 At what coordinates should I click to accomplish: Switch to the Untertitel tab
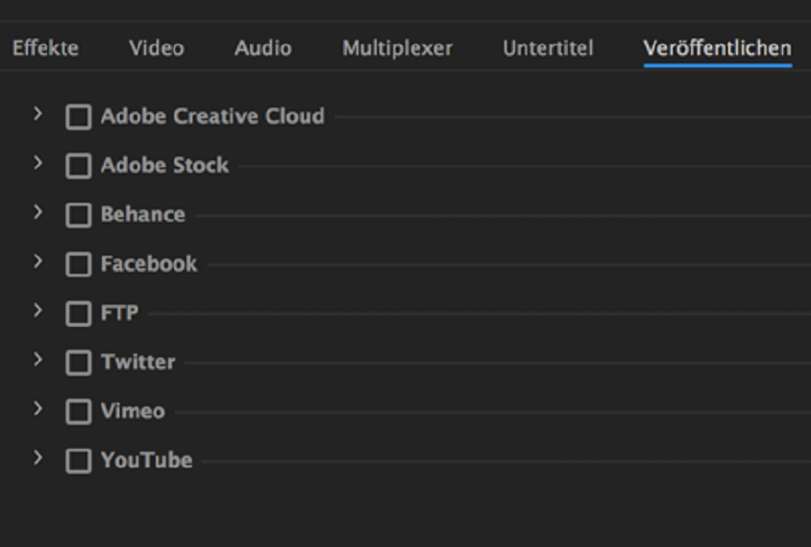[548, 48]
